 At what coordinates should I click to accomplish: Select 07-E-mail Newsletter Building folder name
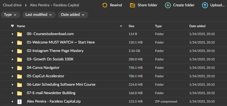click(x=51, y=93)
